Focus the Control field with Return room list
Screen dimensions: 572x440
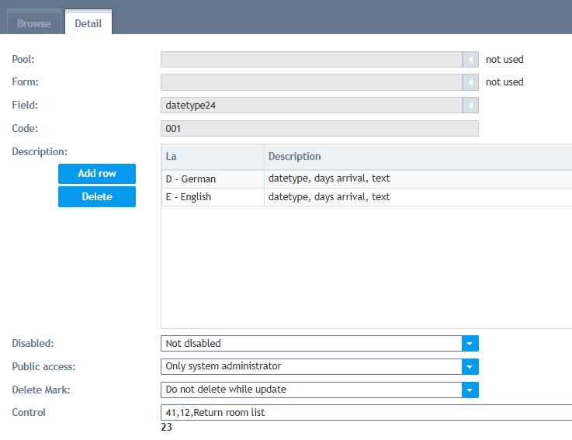(x=365, y=413)
